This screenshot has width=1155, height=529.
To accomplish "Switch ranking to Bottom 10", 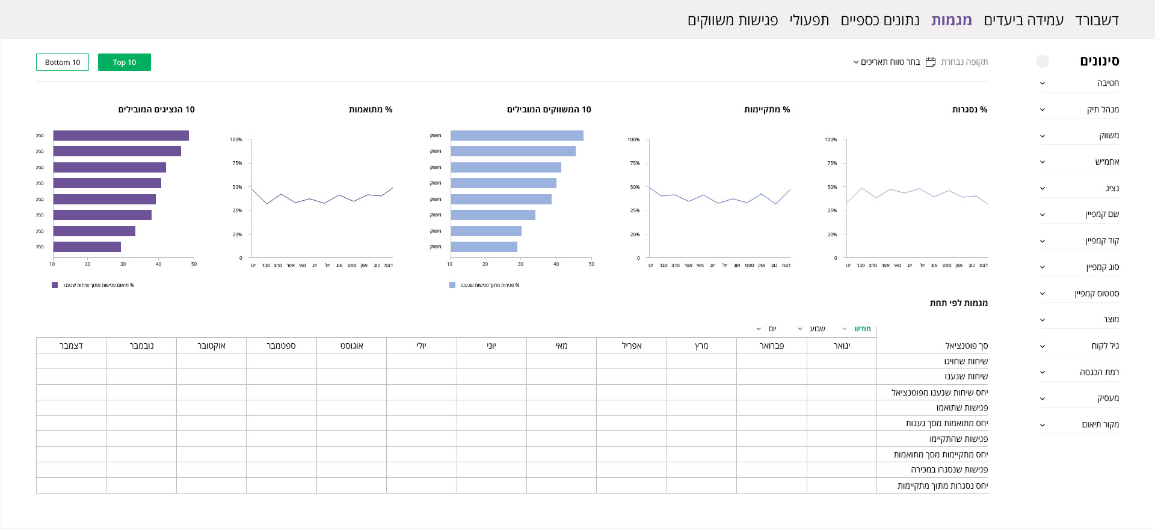I will [63, 63].
